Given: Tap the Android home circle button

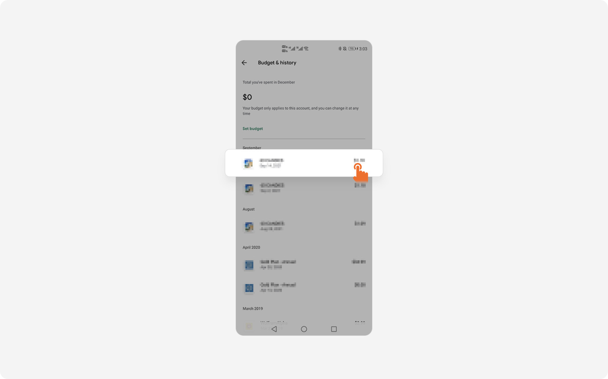Looking at the screenshot, I should pos(304,329).
